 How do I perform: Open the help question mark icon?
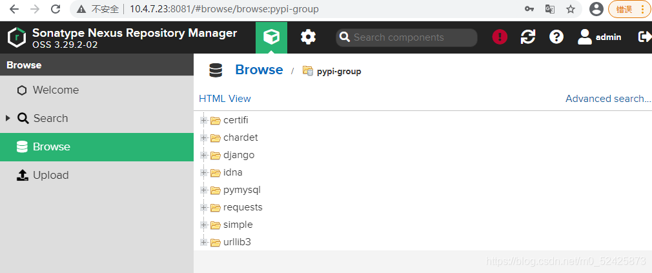tap(556, 37)
